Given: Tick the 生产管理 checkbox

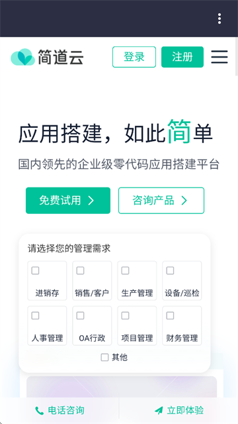Looking at the screenshot, I should tap(125, 270).
